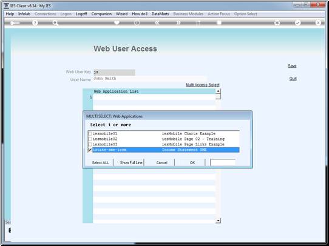Click the OK button in Multi Select

pos(192,162)
